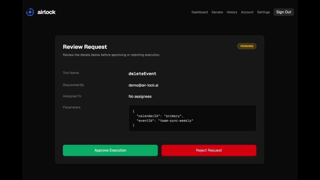Click the "eventId": "team-sync-weekly" line
320x180 pixels.
pos(165,120)
